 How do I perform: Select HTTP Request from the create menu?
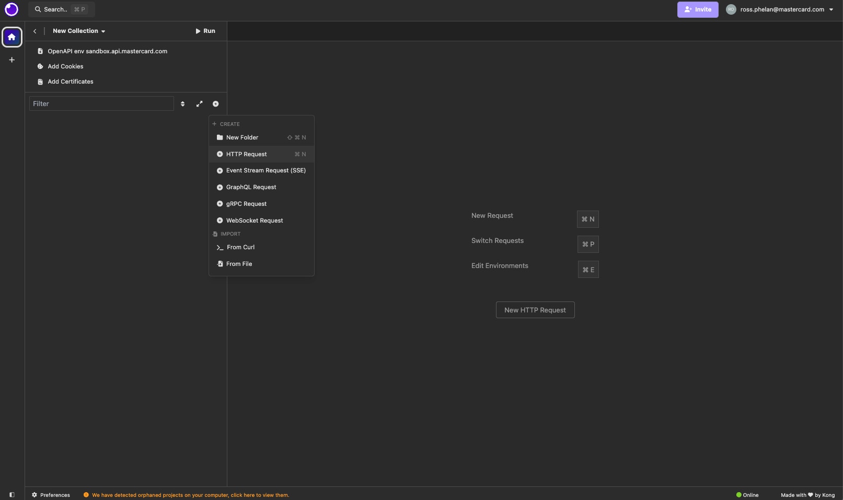point(246,154)
